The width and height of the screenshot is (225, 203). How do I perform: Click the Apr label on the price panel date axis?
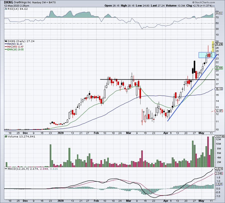coord(166,133)
